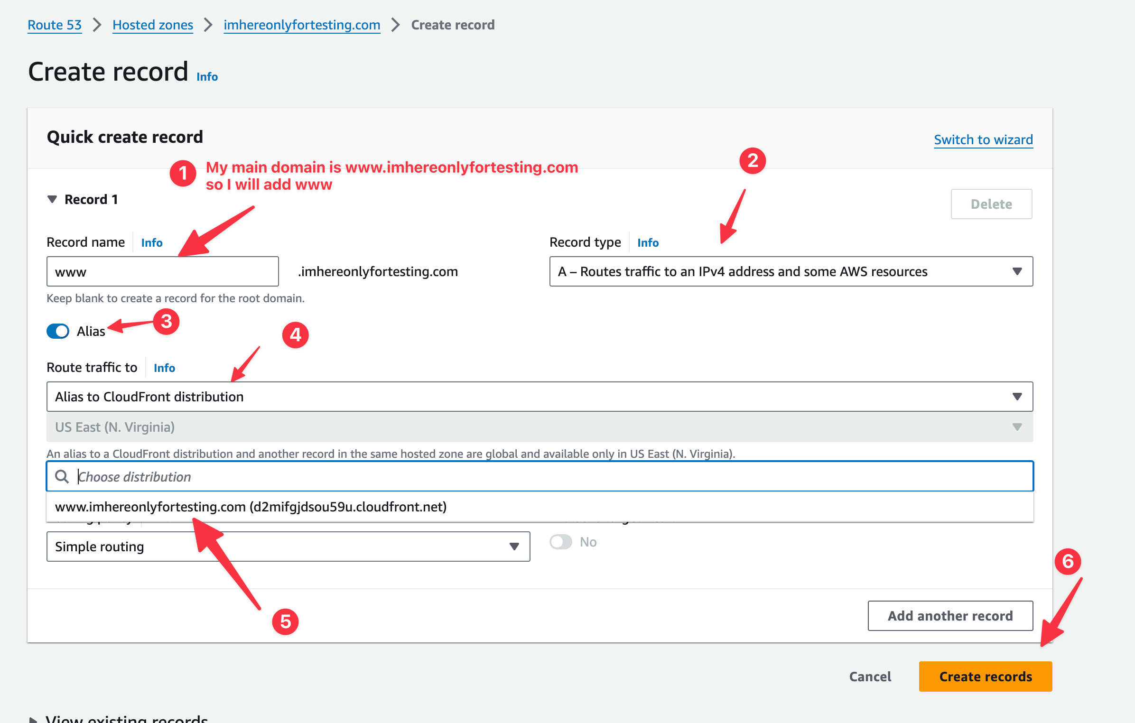
Task: Click Info link beside Record type
Action: 648,243
